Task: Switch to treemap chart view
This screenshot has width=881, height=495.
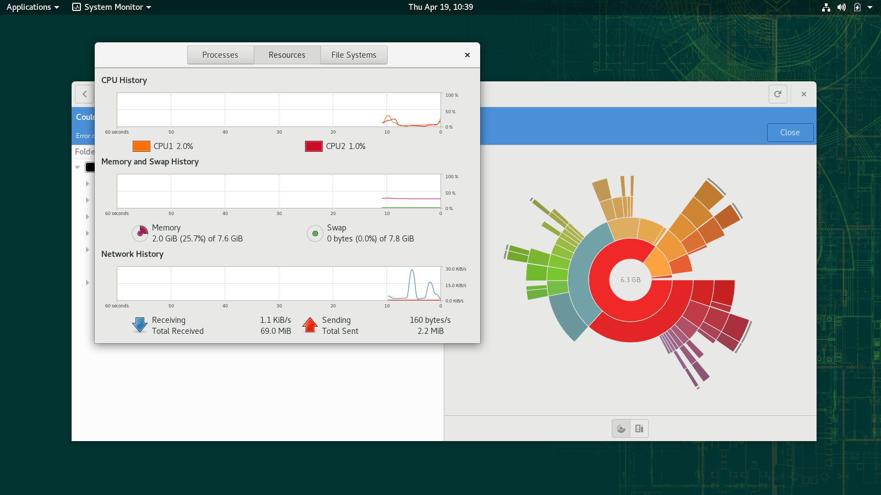Action: point(639,428)
